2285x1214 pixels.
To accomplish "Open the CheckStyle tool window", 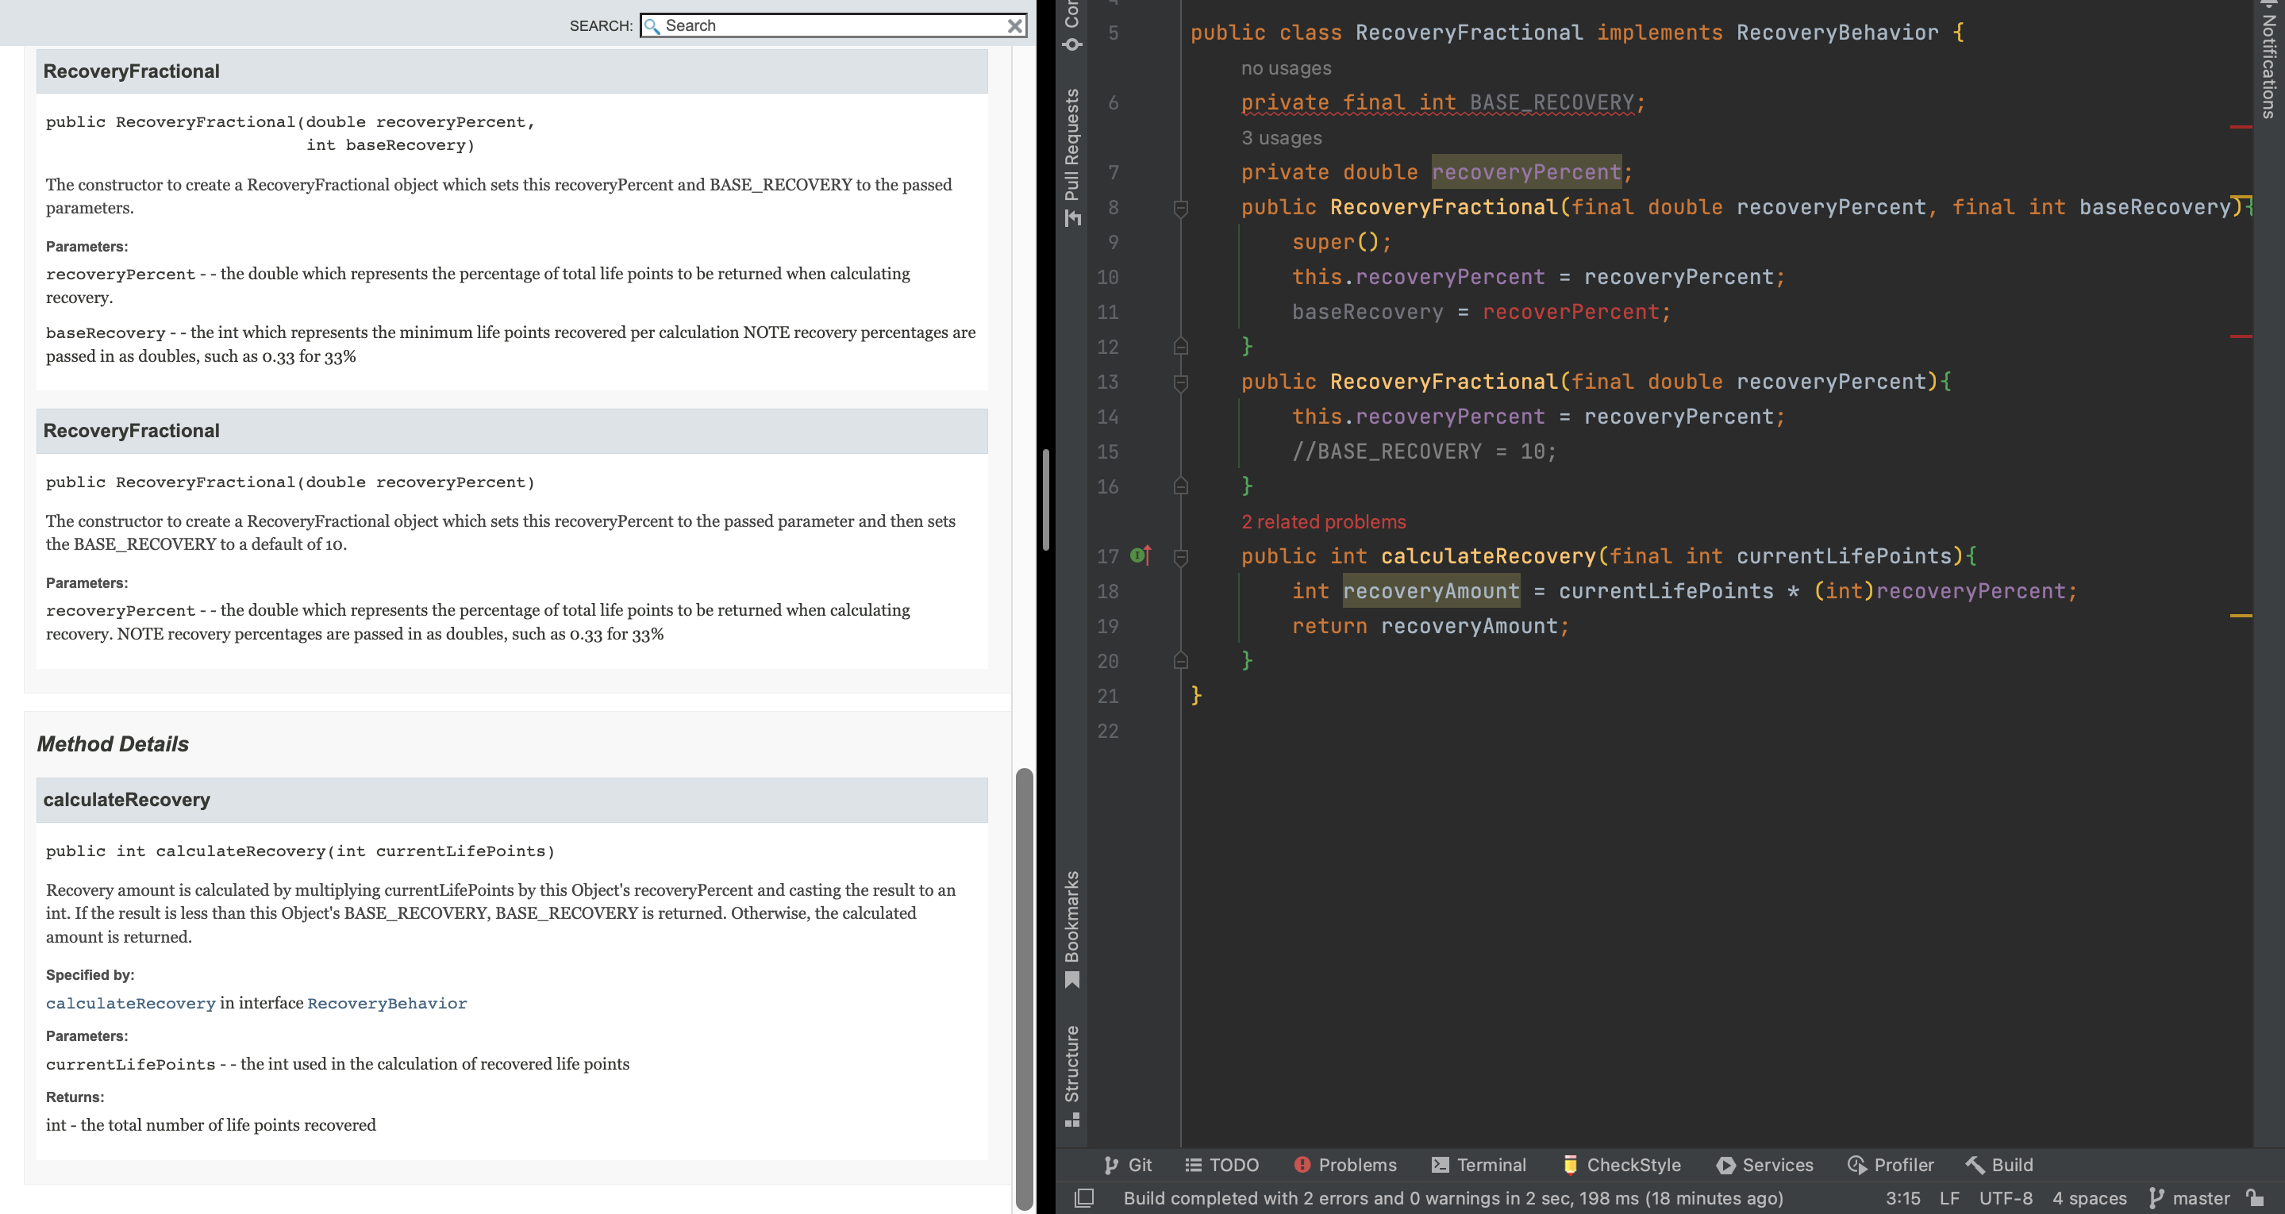I will 1621,1164.
